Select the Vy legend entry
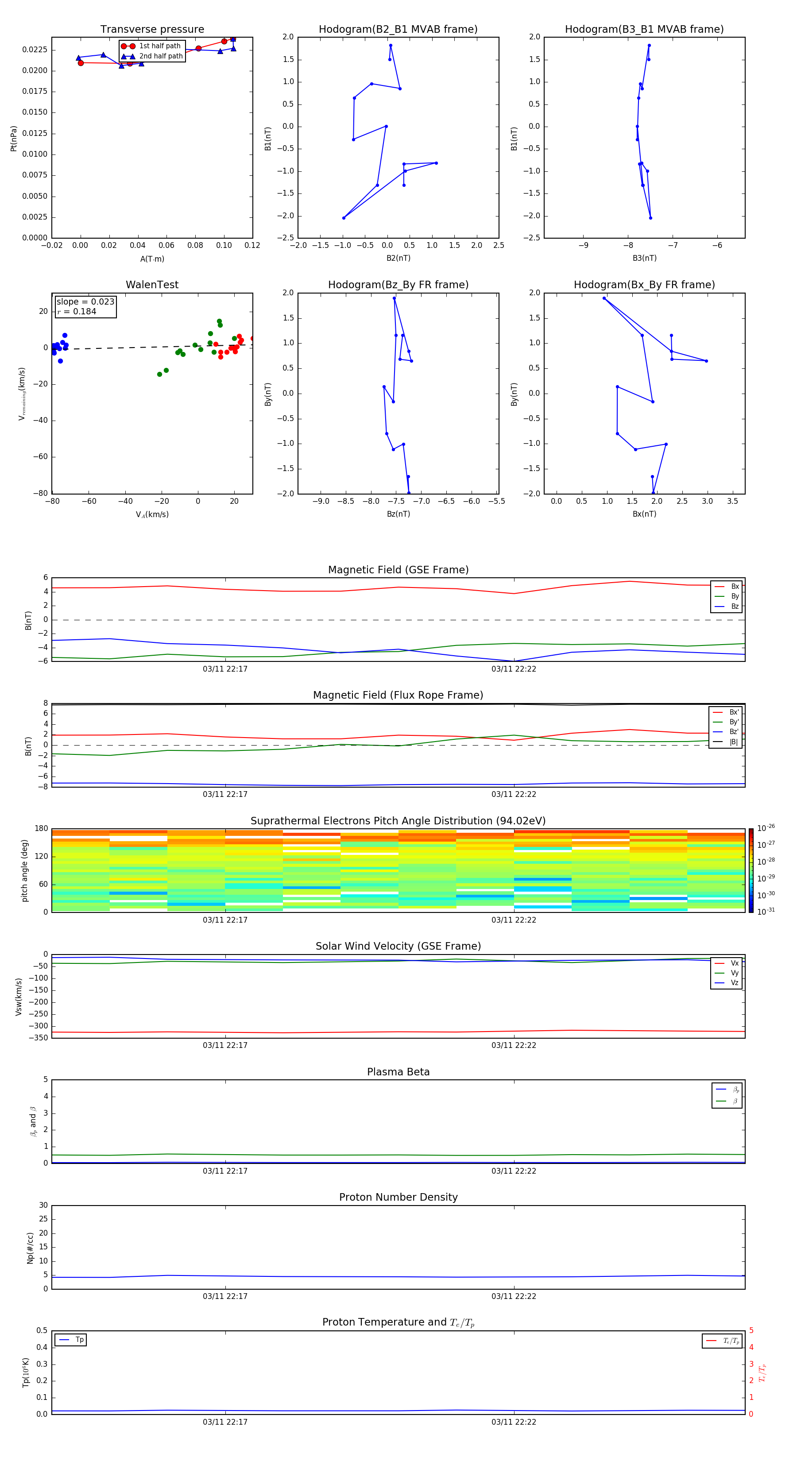797x1461 pixels. (727, 973)
